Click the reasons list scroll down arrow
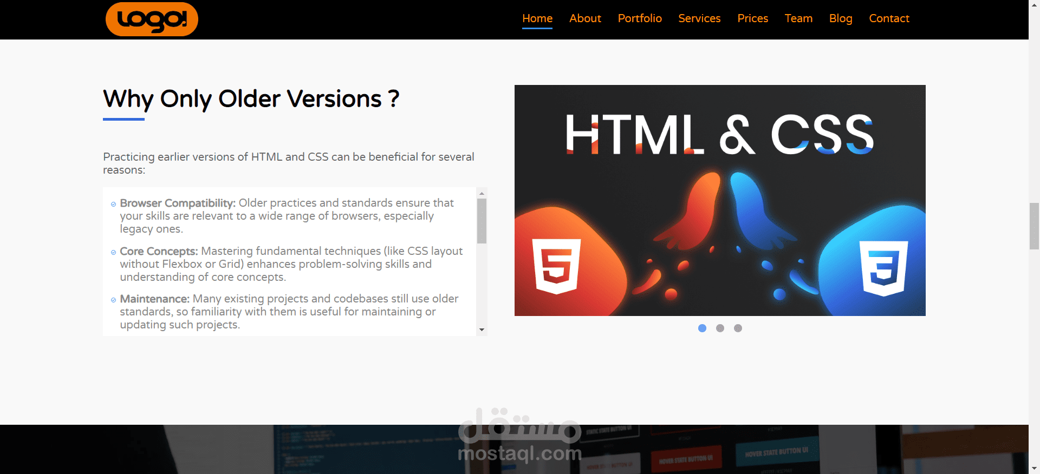Viewport: 1040px width, 474px height. (x=482, y=330)
